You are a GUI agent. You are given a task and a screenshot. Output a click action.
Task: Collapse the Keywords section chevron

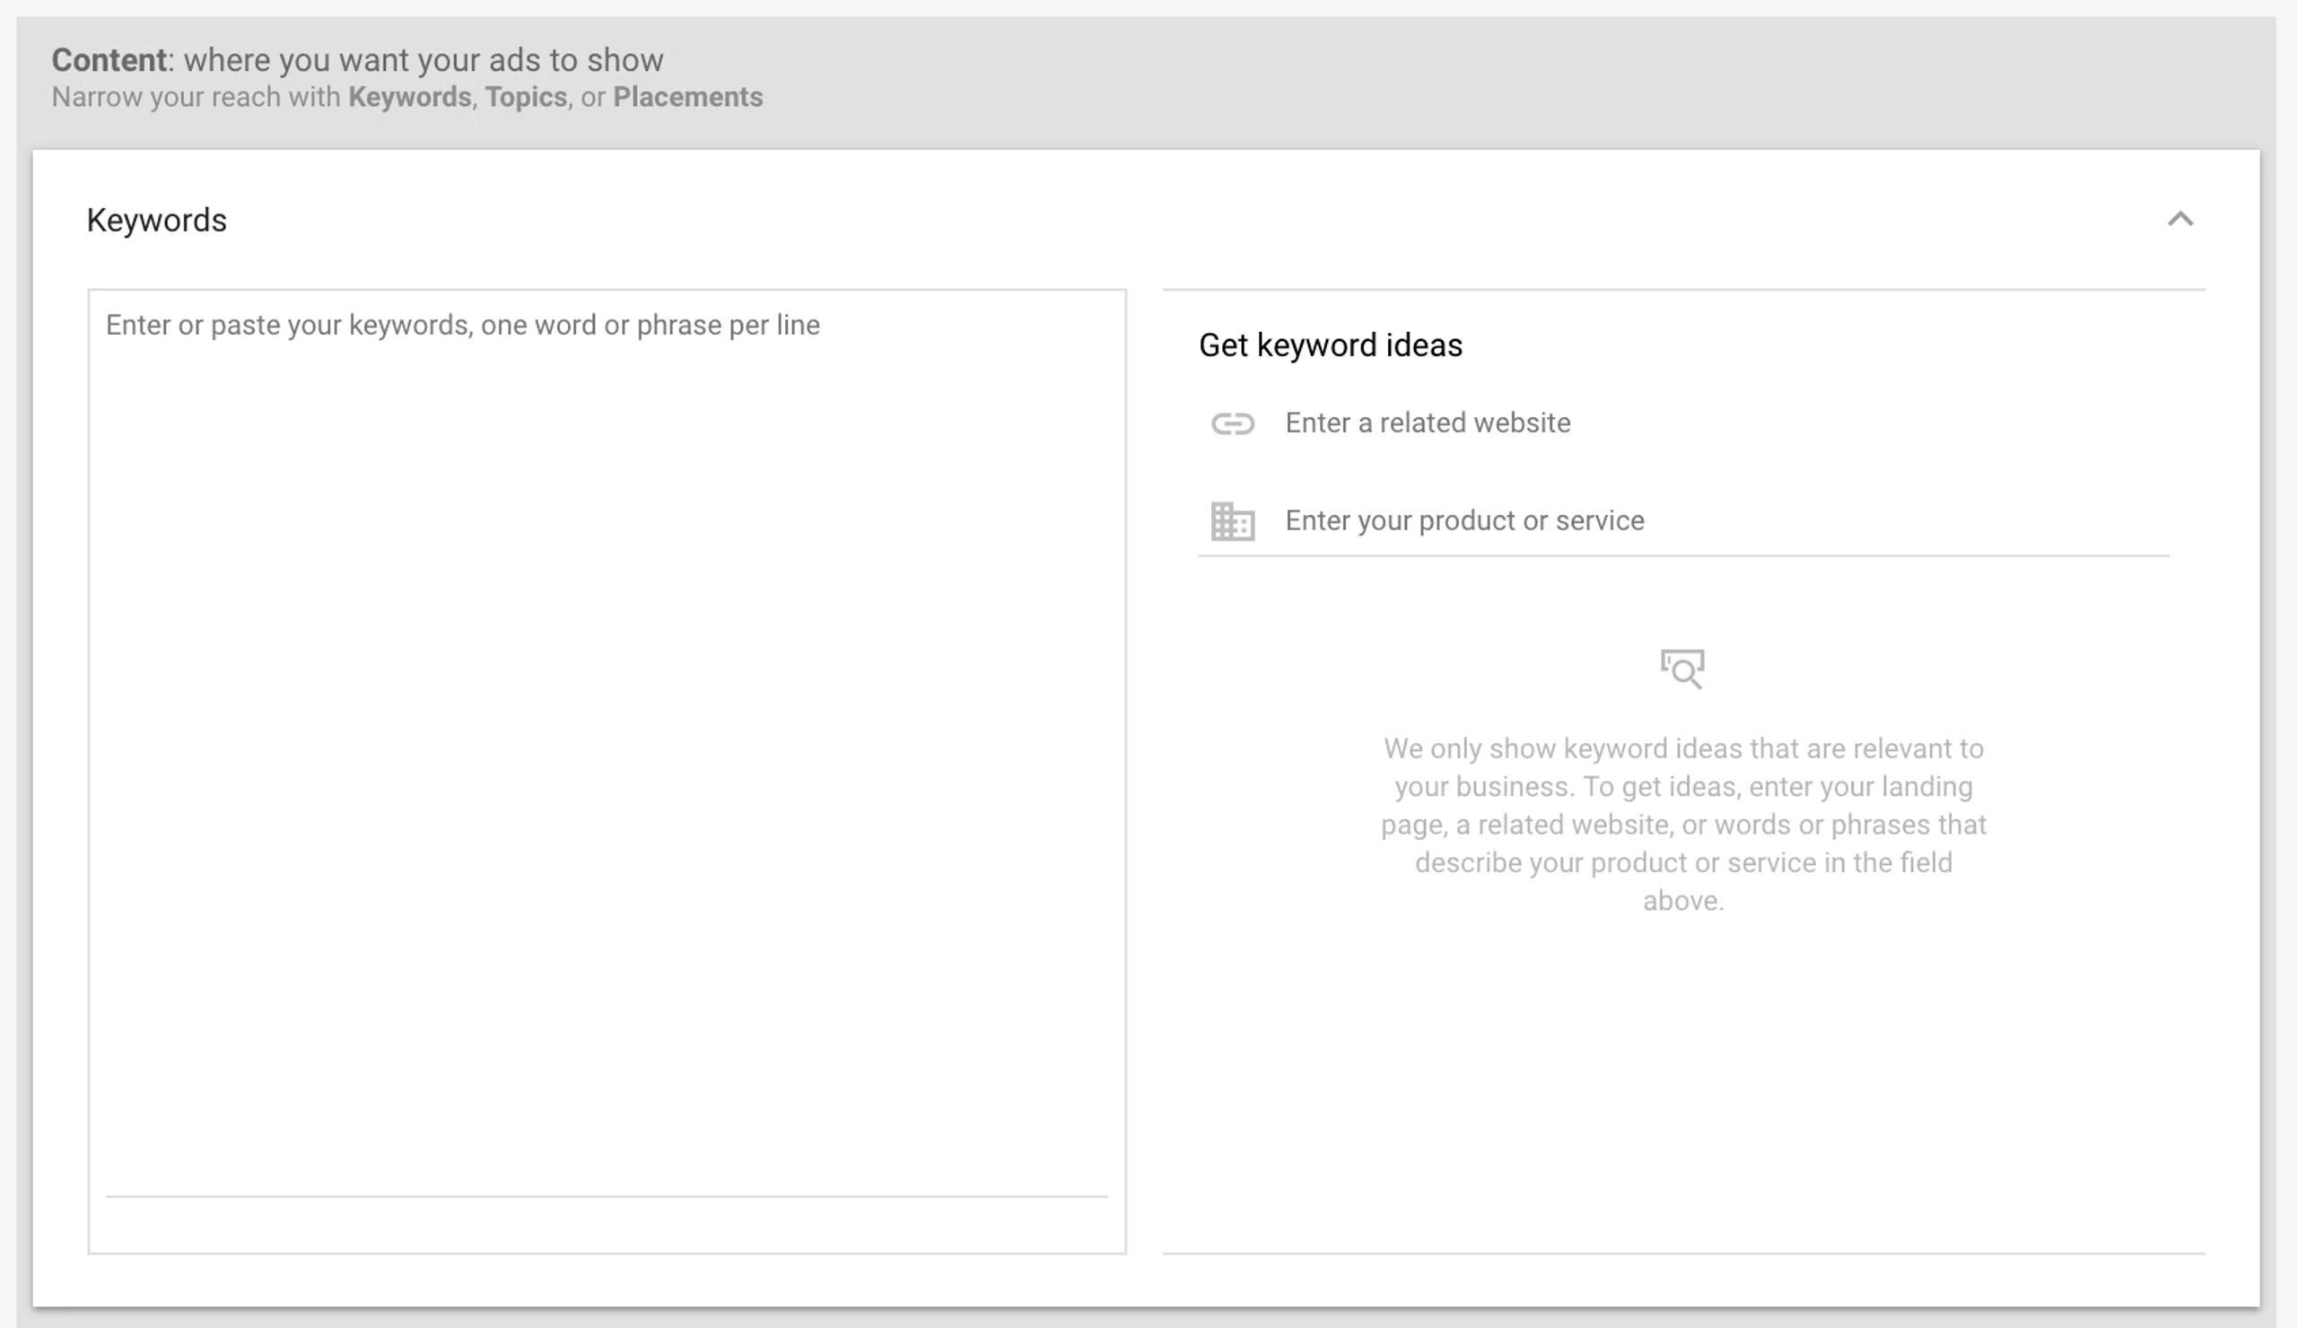tap(2179, 219)
